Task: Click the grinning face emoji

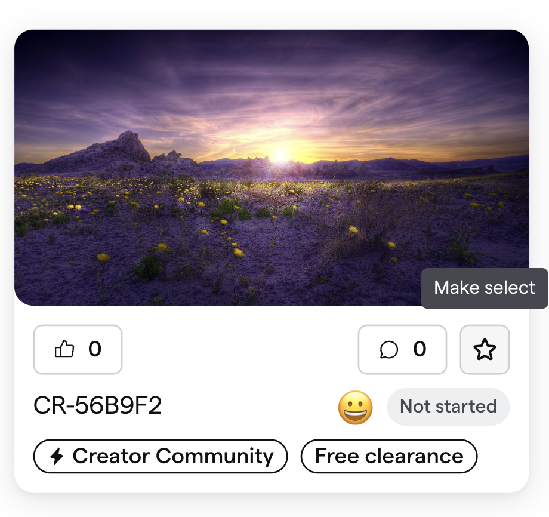Action: click(x=356, y=407)
